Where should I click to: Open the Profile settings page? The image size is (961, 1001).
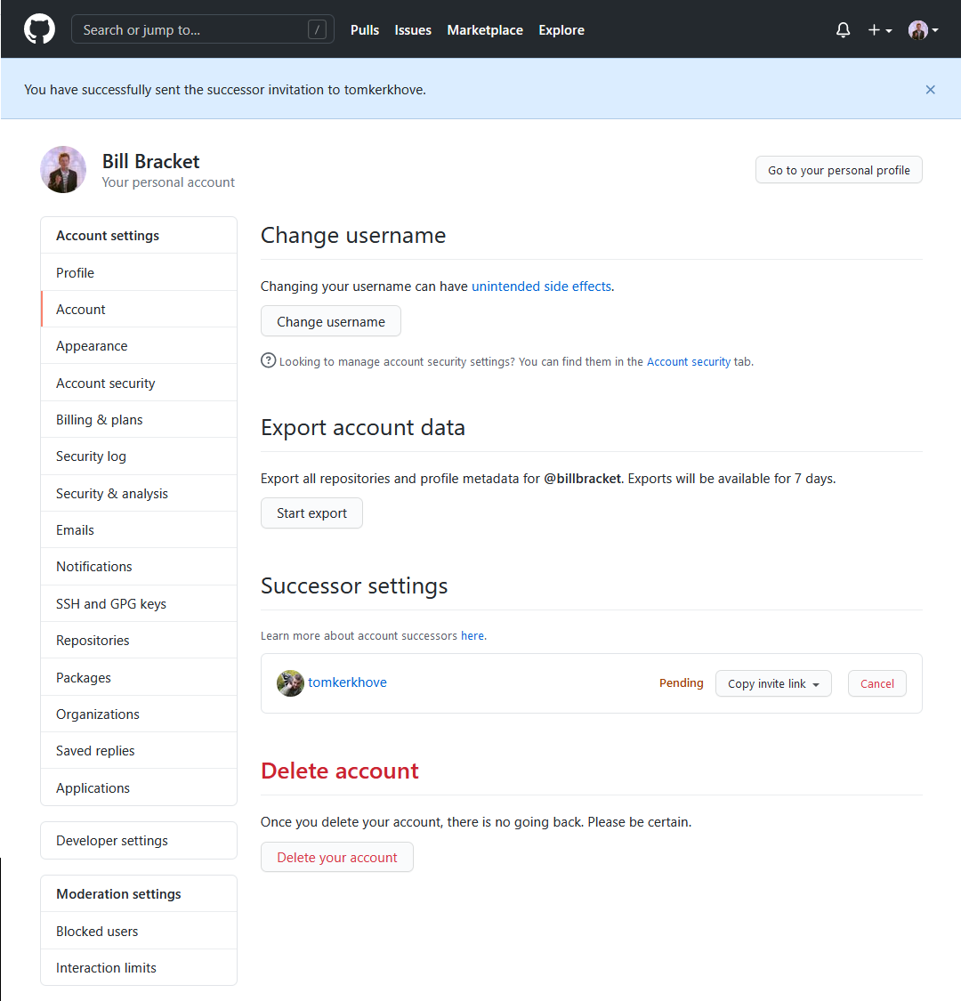click(x=139, y=272)
